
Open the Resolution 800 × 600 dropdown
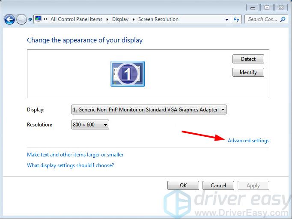[90, 125]
